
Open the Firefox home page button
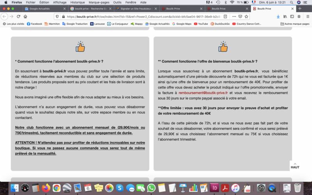point(25,16)
